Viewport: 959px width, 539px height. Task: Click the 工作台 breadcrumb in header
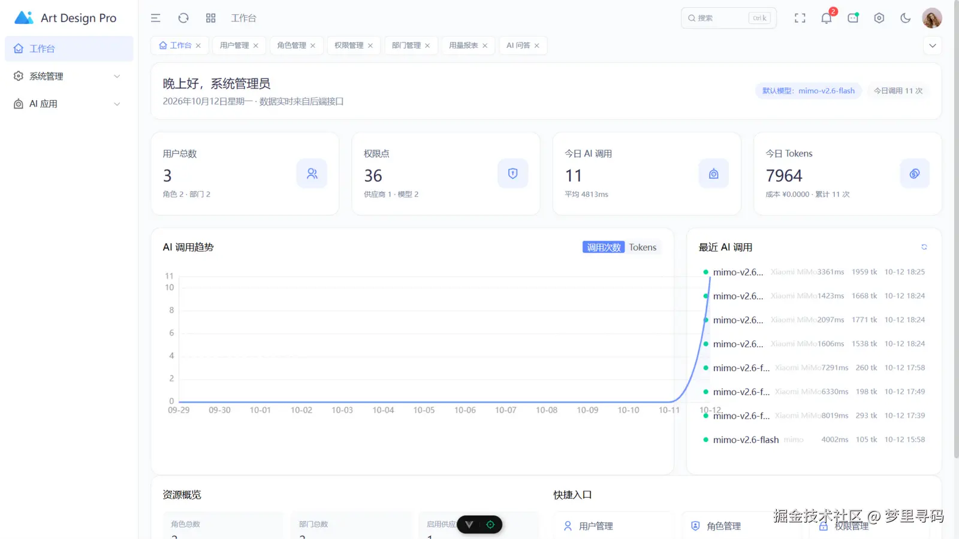pyautogui.click(x=243, y=18)
